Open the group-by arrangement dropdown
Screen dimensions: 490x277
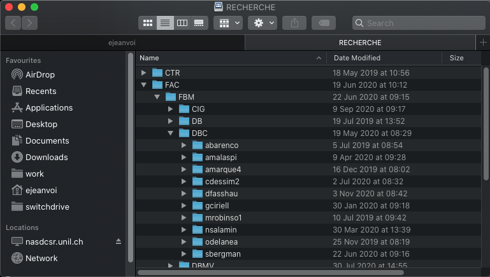pos(228,23)
